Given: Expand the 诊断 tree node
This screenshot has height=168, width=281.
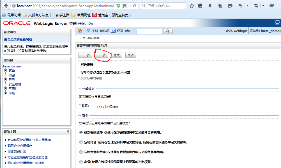Looking at the screenshot, I should tap(5, 93).
